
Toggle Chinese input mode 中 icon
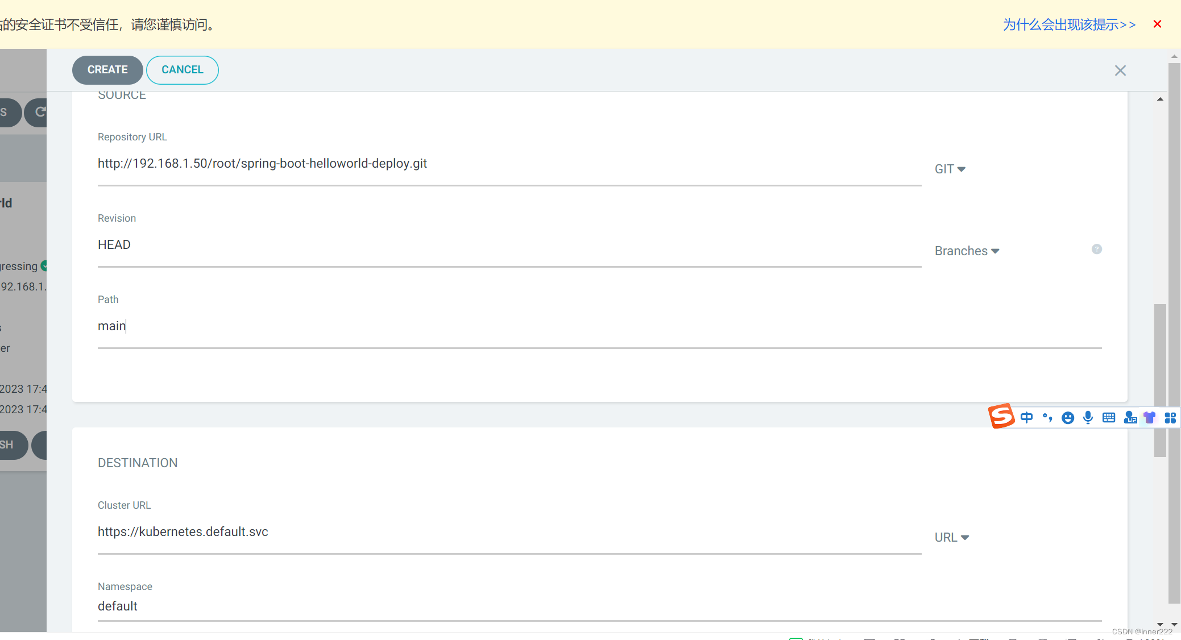click(1026, 418)
